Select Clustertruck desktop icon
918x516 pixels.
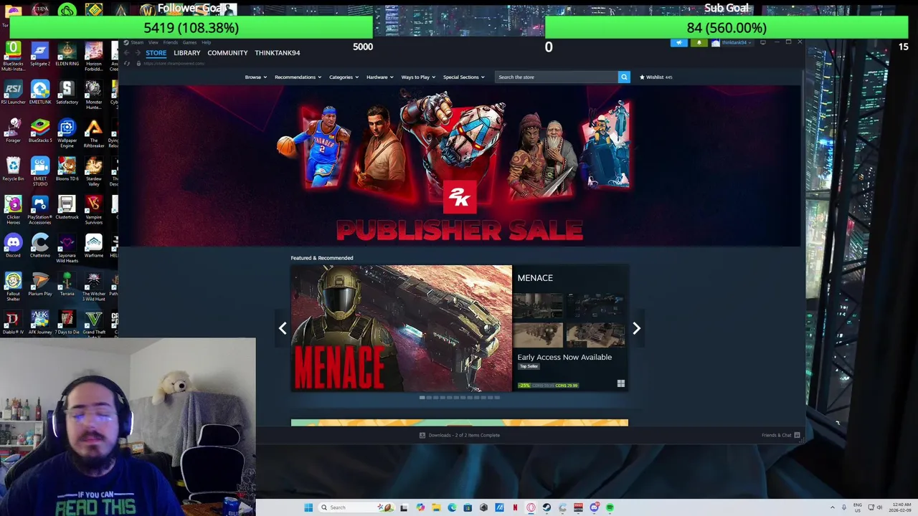[x=67, y=208]
